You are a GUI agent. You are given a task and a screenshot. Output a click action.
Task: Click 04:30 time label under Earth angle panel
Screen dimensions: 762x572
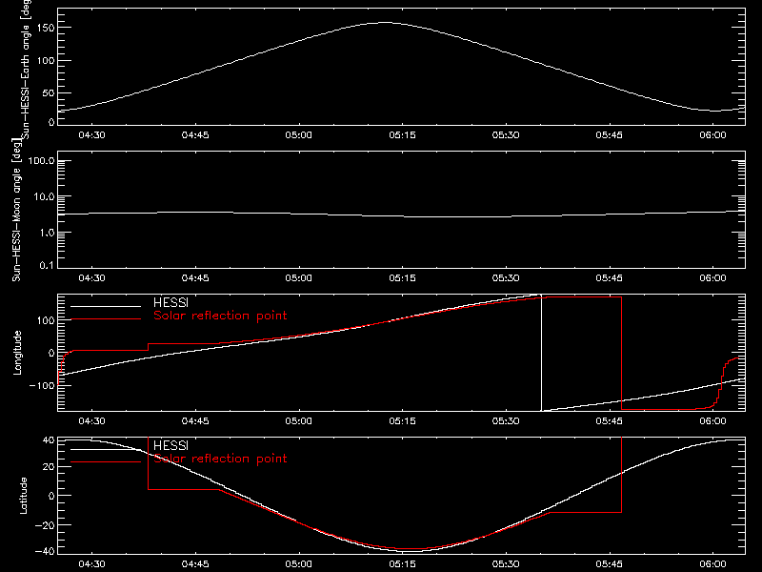point(91,135)
